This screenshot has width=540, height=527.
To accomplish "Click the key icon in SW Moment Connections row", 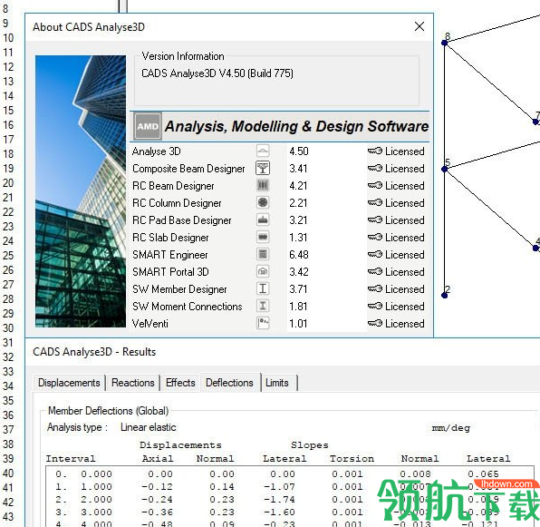I will coord(375,306).
